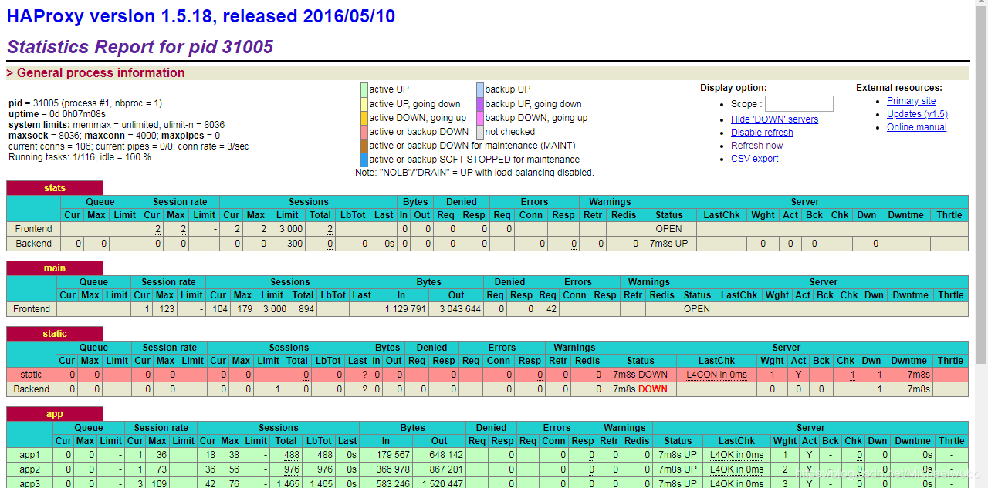Click the 'static' proxy section title
This screenshot has height=488, width=988.
[55, 334]
